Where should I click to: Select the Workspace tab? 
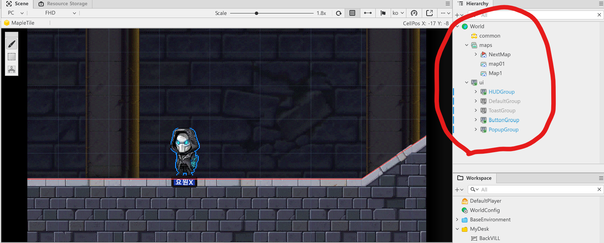click(475, 178)
